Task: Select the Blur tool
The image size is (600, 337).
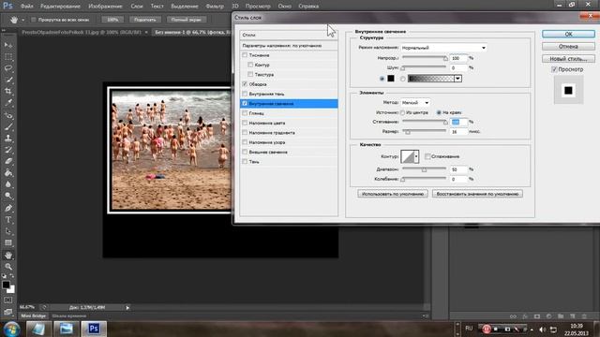Action: click(8, 184)
